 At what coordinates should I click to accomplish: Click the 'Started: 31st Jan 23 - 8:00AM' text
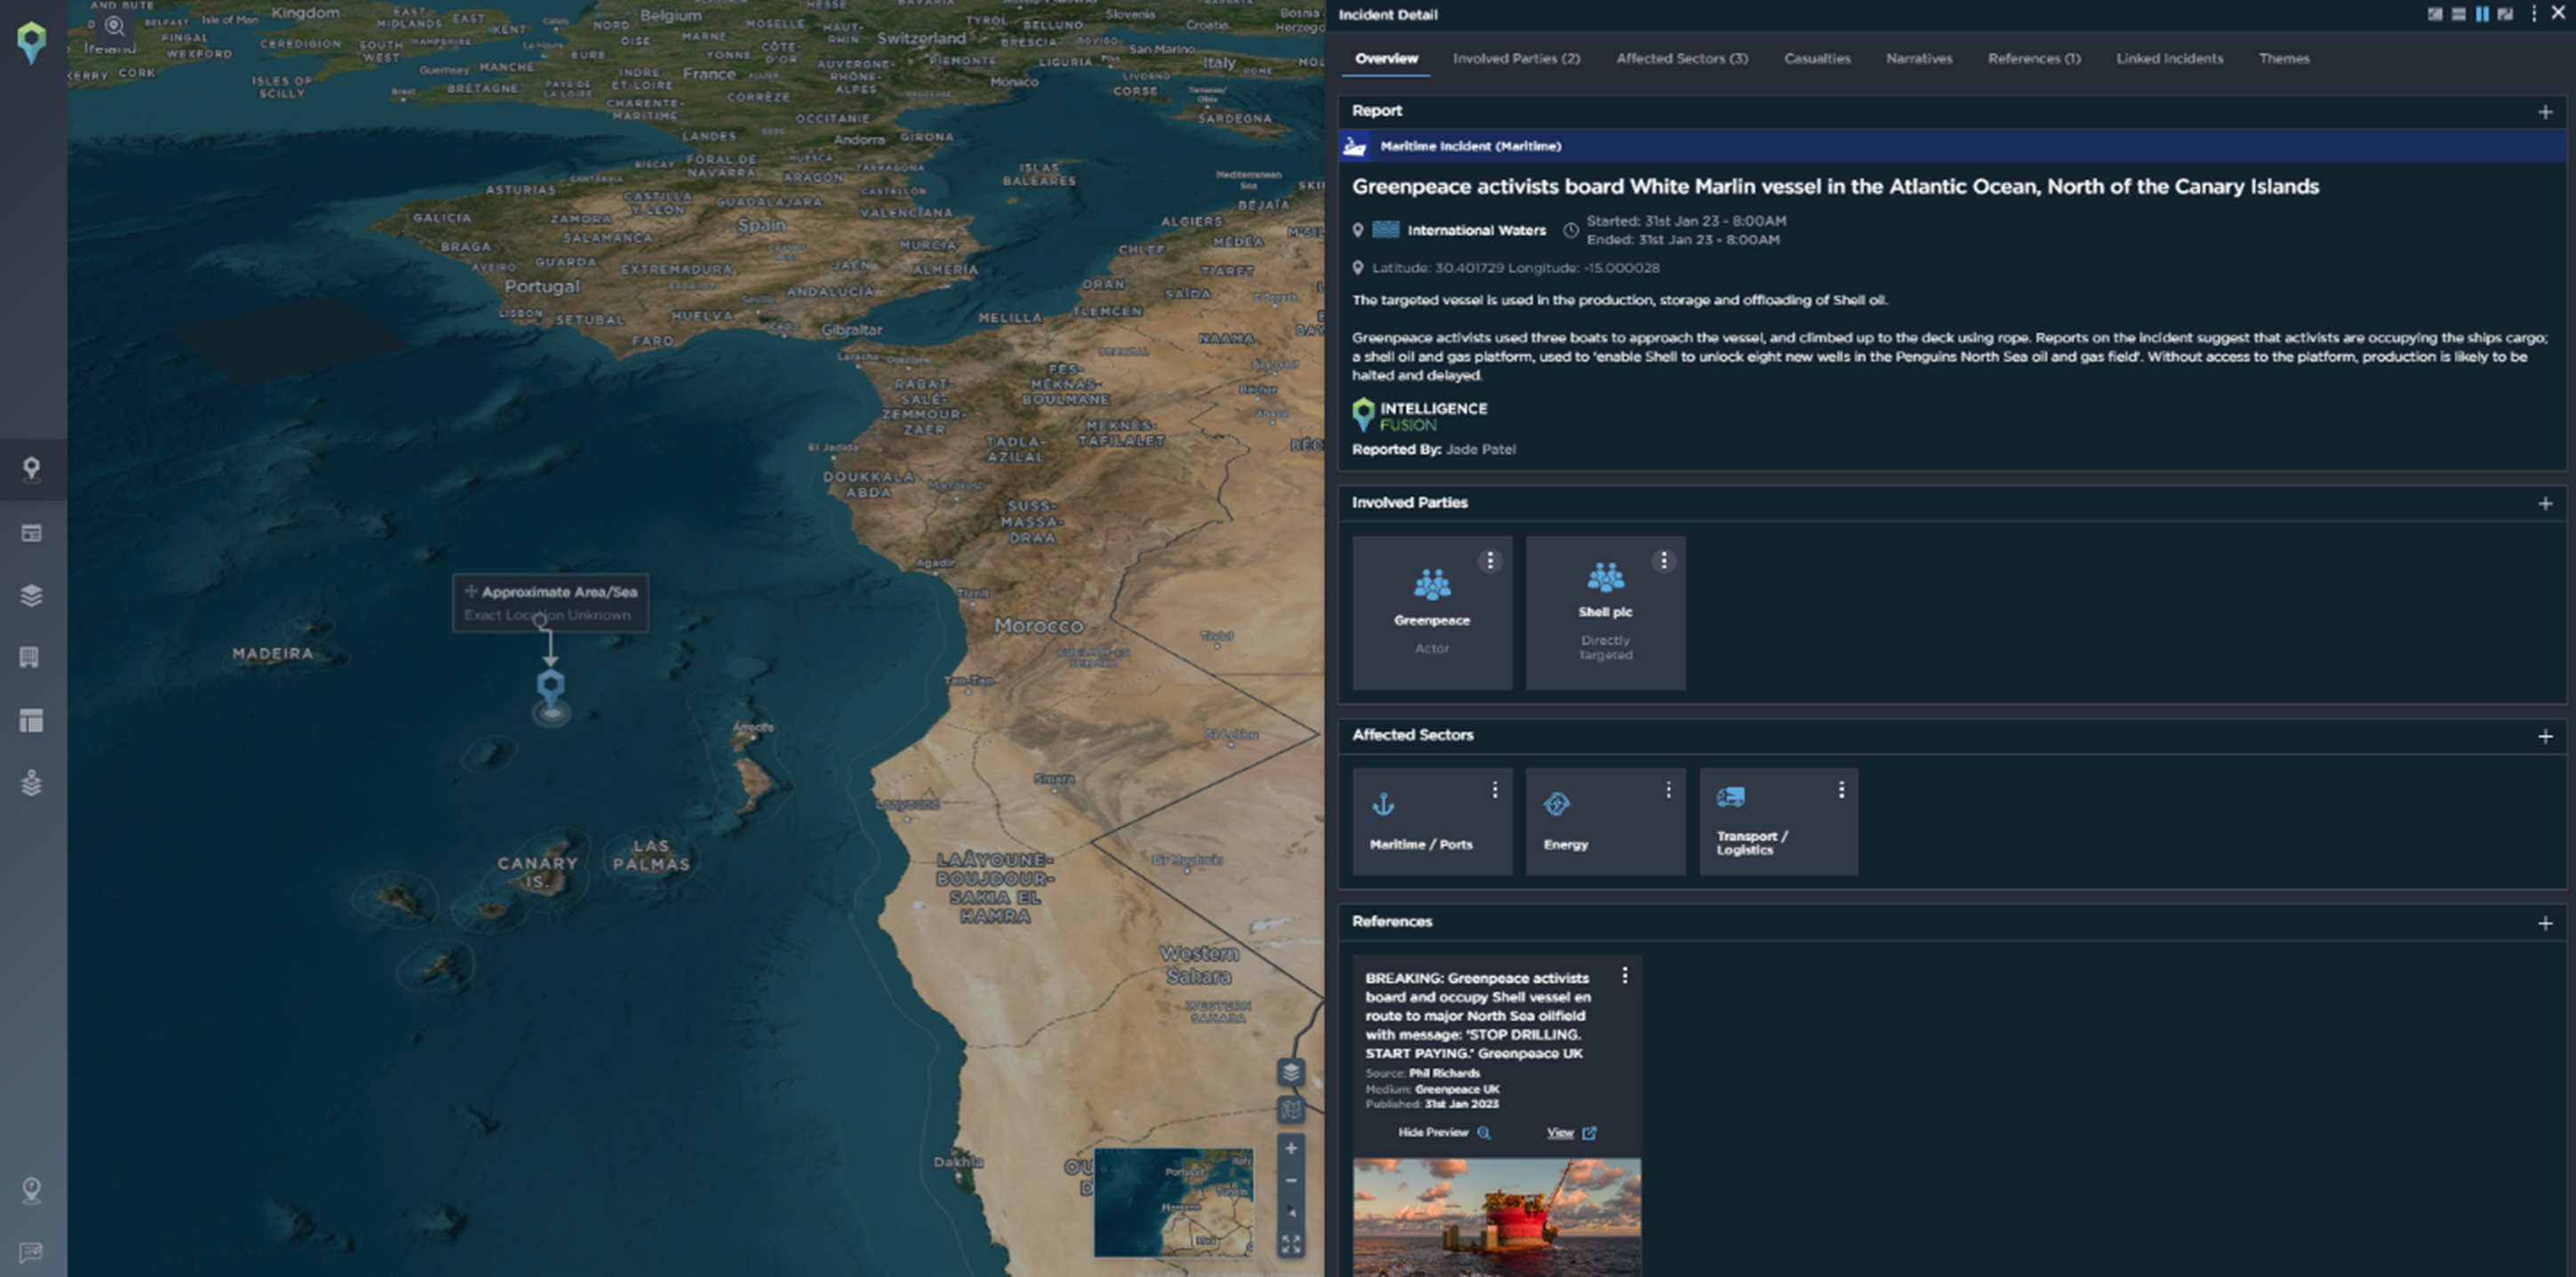click(x=1686, y=221)
